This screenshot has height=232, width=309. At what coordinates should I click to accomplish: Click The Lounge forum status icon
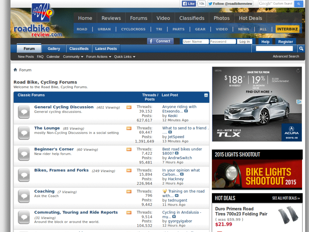[x=24, y=133]
